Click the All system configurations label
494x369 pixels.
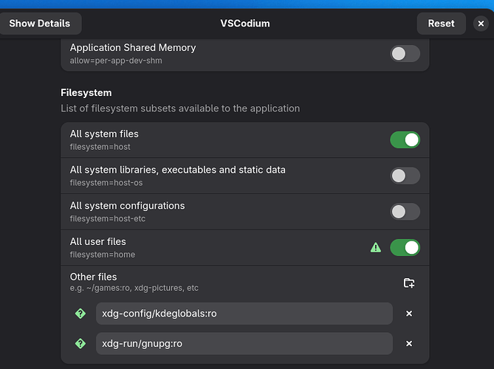click(127, 206)
